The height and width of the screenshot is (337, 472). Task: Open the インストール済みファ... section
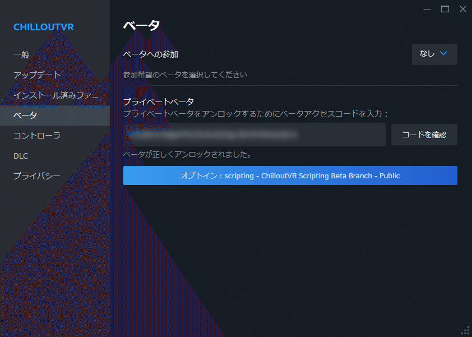point(55,95)
